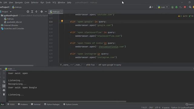
Task: Click the Project panel horizontal scrollbar
Action: click(x=17, y=65)
